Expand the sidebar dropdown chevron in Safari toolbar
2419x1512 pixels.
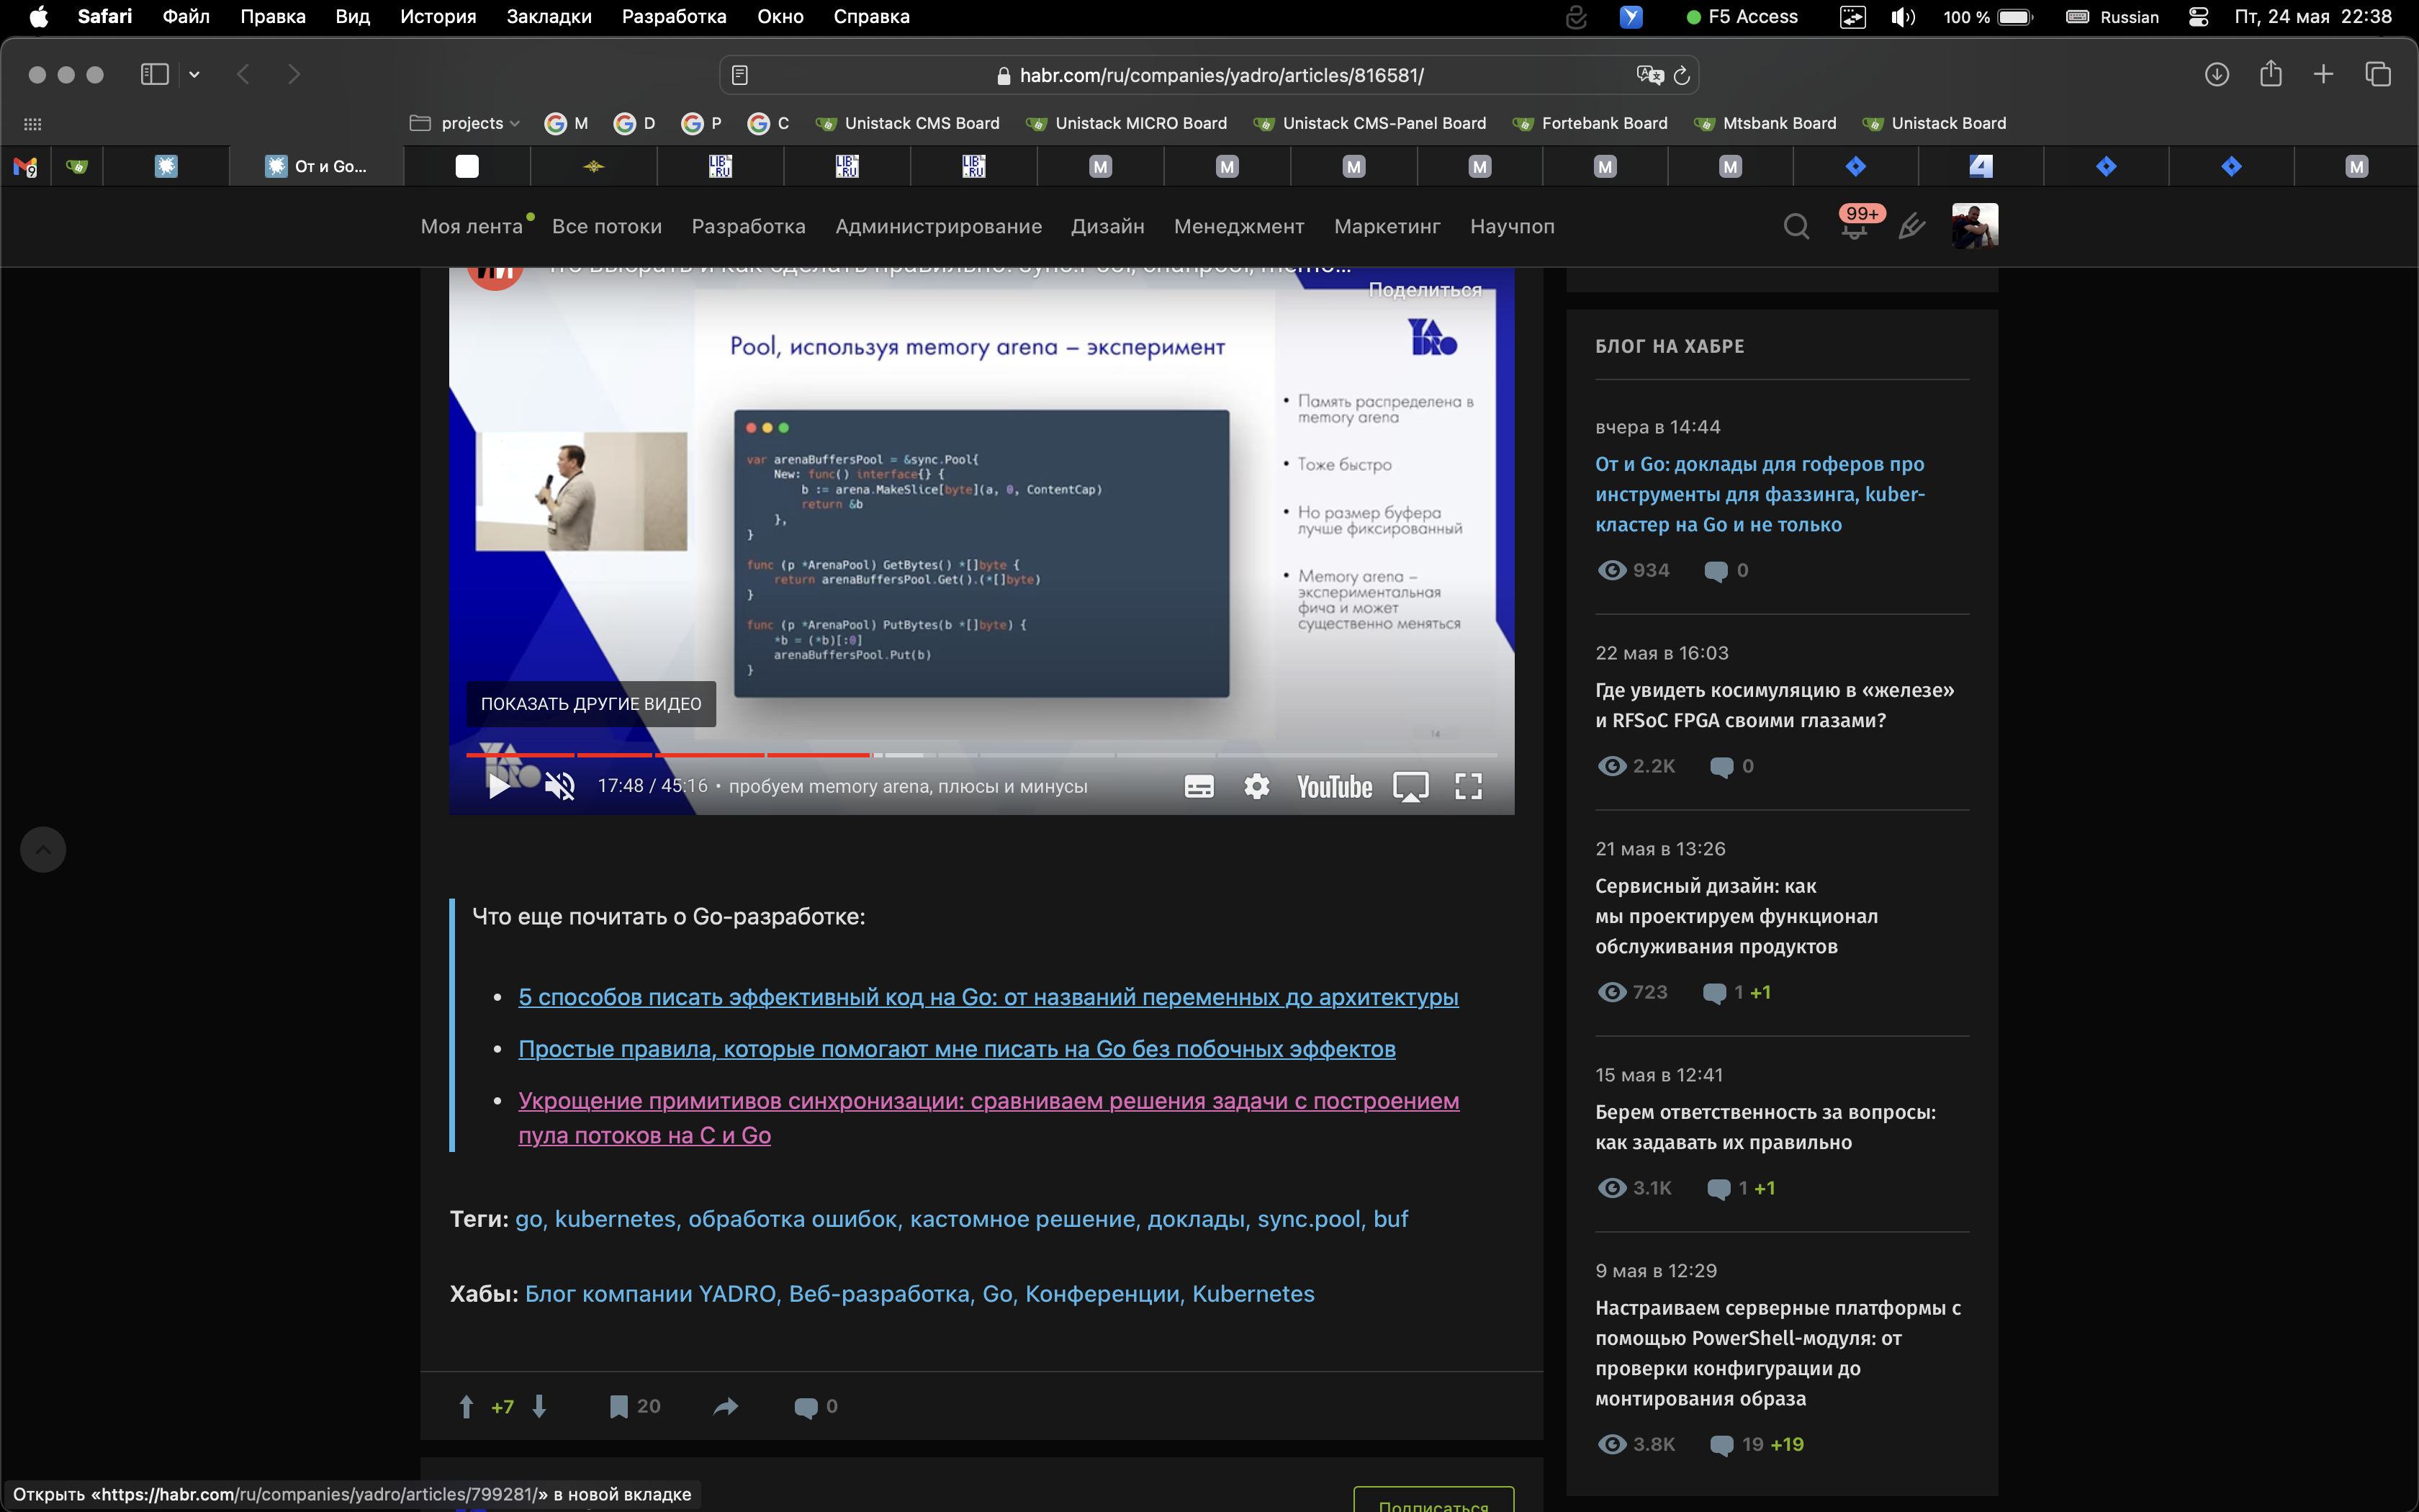click(x=194, y=74)
